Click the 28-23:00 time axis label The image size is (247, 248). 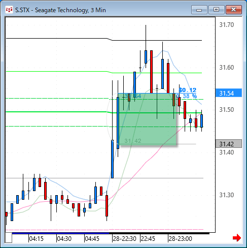coord(181,239)
